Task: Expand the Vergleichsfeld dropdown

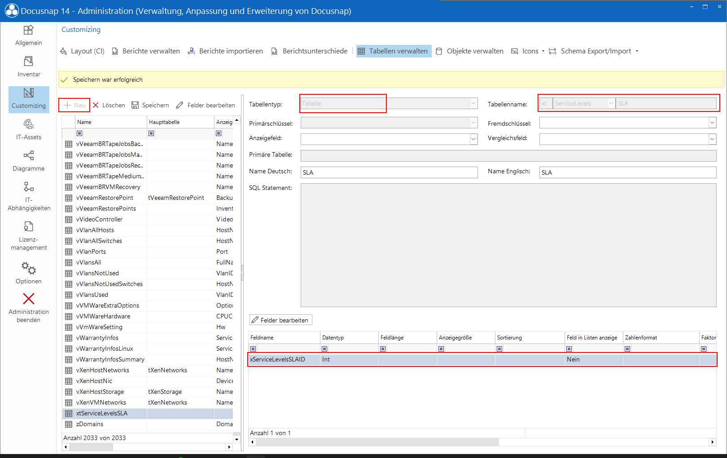Action: point(712,139)
